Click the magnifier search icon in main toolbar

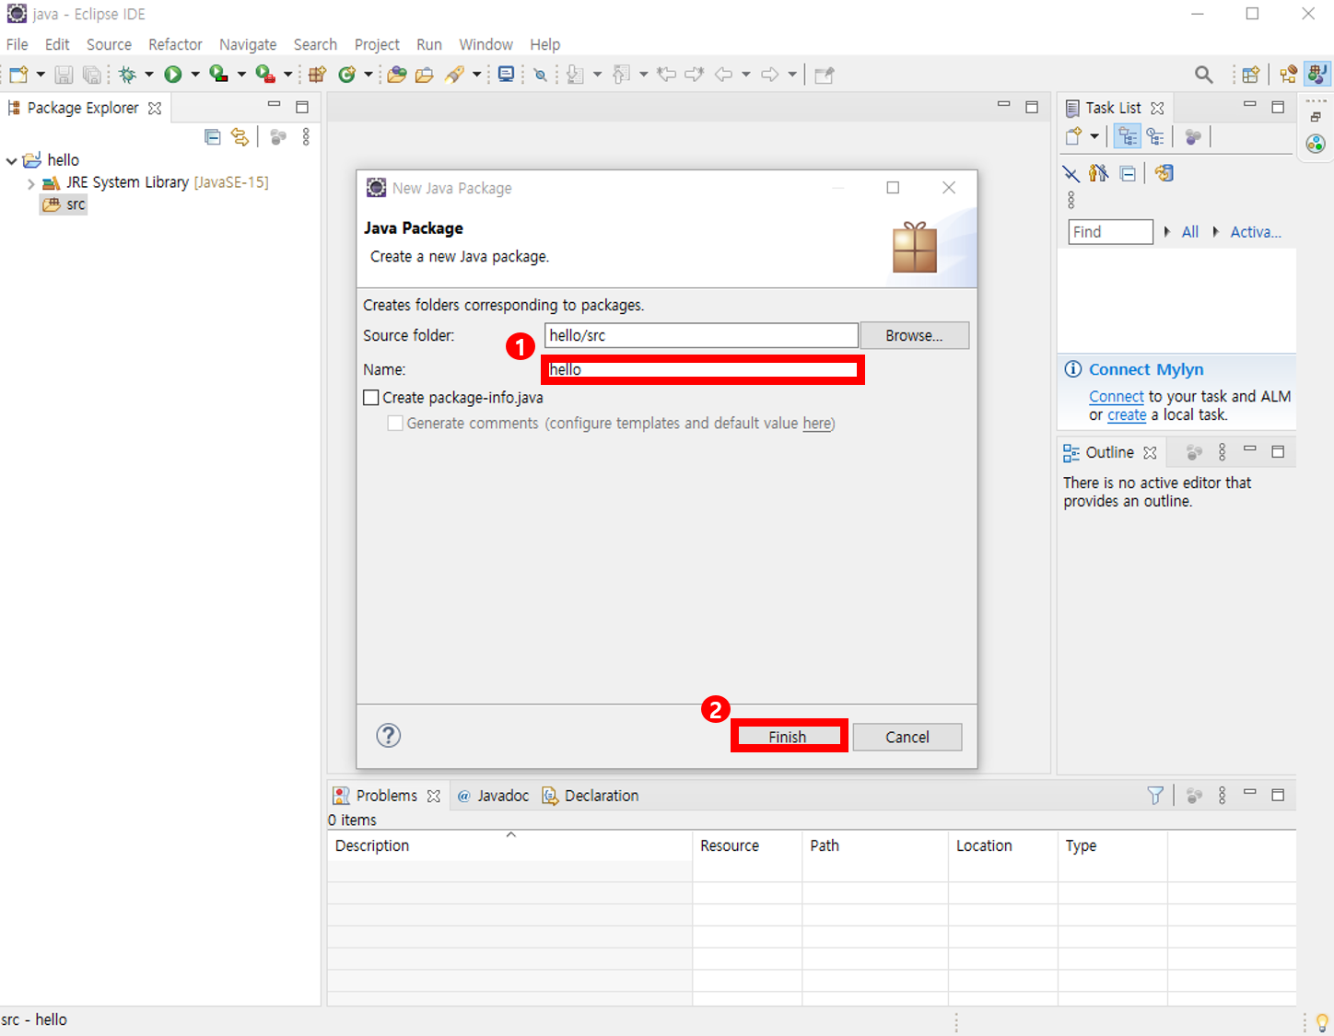point(1203,75)
